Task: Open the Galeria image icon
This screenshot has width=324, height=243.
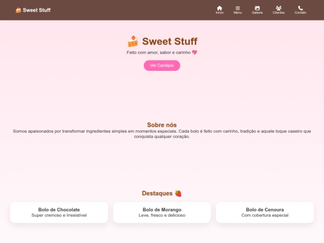Action: [257, 8]
